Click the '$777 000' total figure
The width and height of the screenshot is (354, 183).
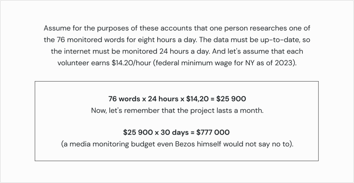[x=213, y=132]
